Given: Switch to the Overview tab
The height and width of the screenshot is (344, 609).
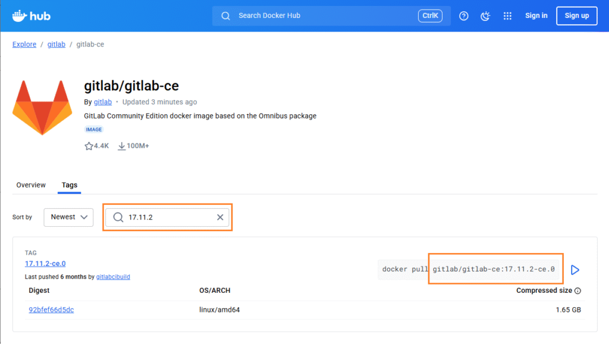Looking at the screenshot, I should point(31,185).
